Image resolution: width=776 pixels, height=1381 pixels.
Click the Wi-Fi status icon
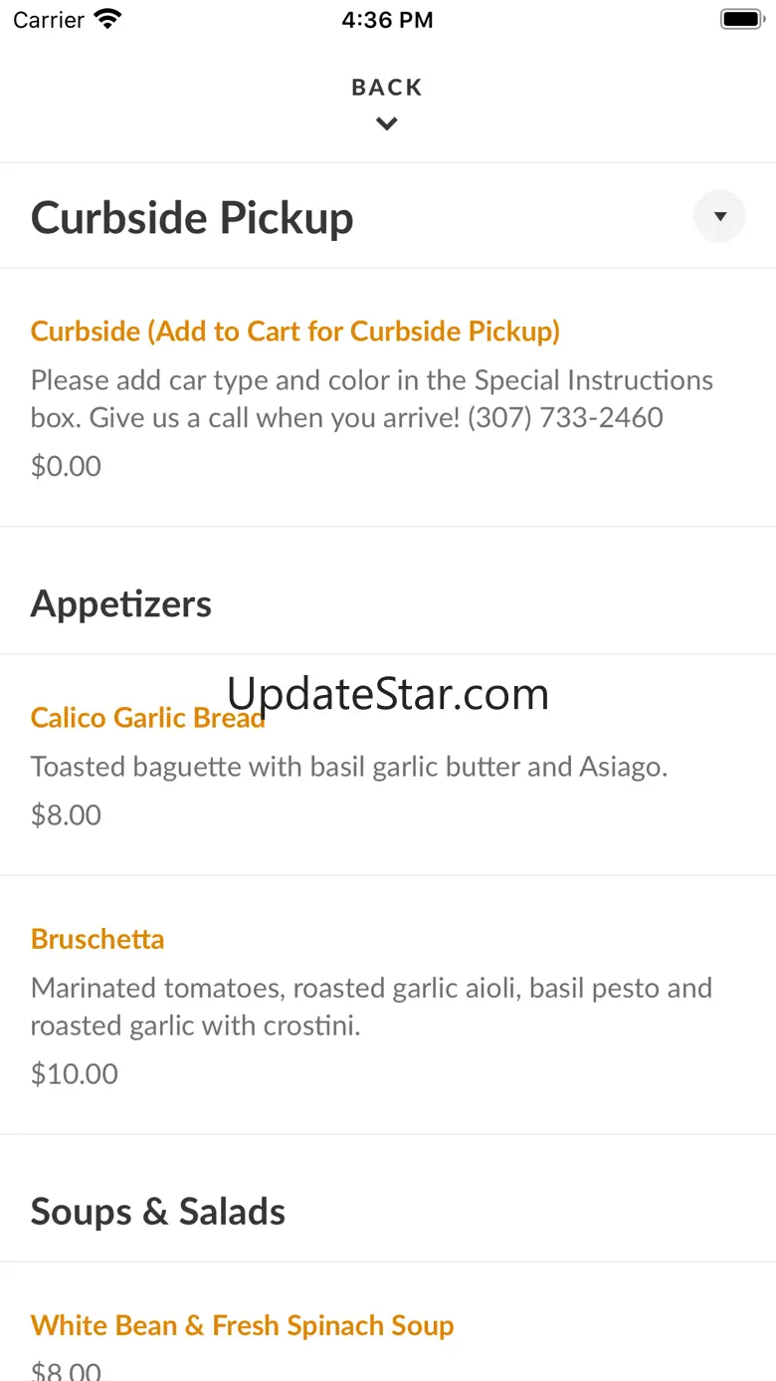tap(107, 19)
